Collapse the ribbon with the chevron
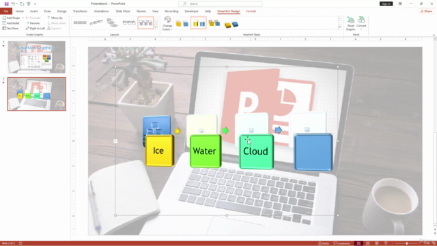This screenshot has height=246, width=437. (434, 35)
